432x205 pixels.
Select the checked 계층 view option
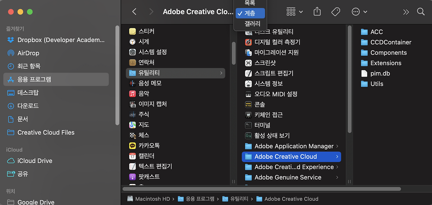click(x=250, y=13)
